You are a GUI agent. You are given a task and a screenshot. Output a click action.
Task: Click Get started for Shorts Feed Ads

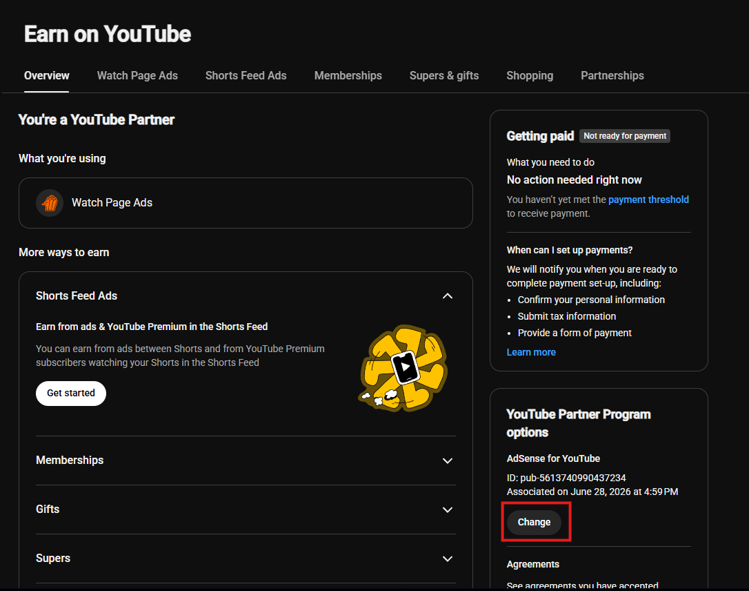71,393
